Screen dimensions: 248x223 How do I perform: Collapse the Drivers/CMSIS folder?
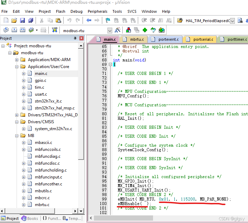pyautogui.click(x=17, y=122)
